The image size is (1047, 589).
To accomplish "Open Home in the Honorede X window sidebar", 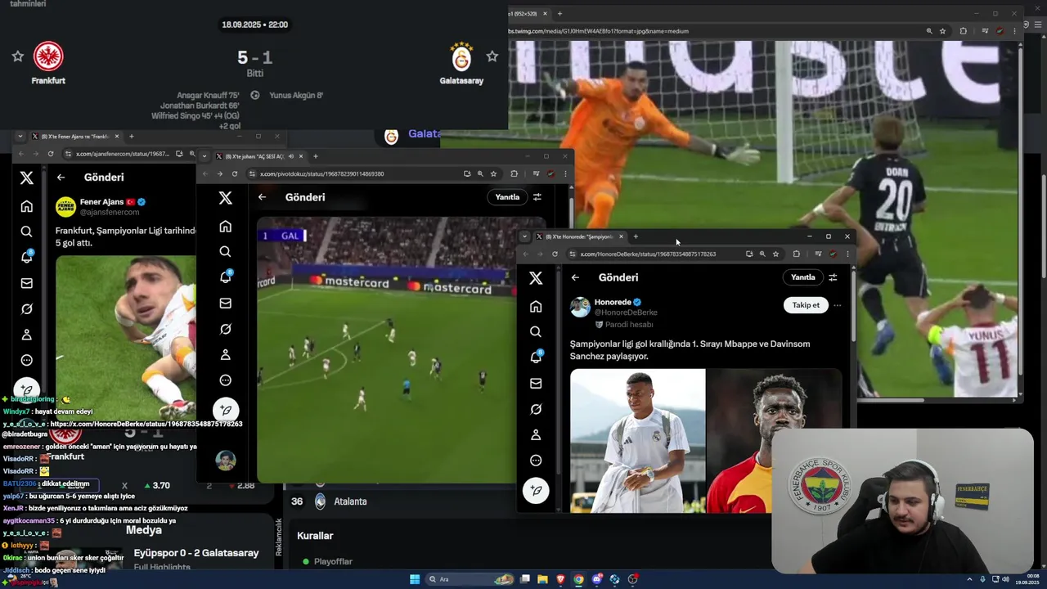I will click(x=536, y=307).
